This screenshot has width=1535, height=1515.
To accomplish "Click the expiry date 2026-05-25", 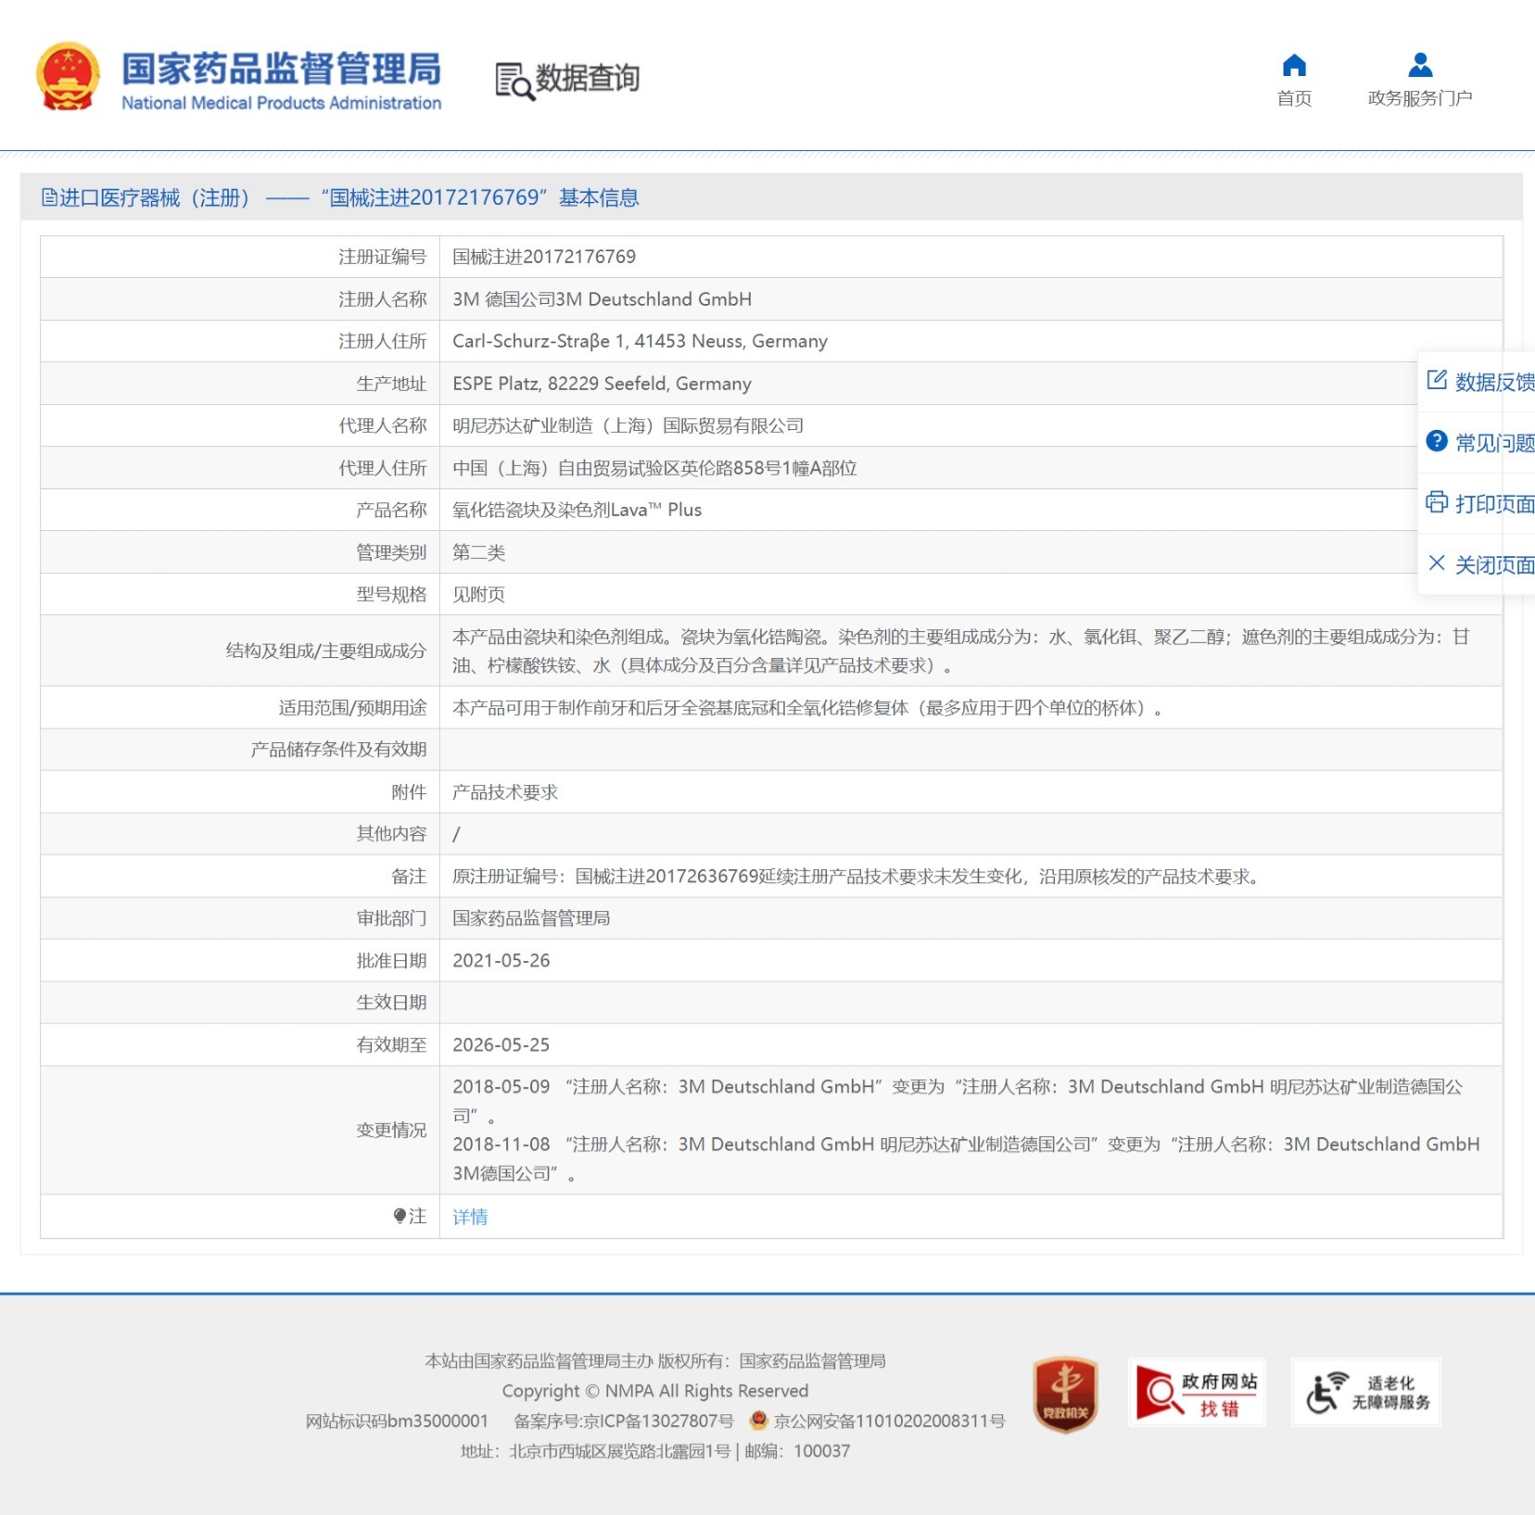I will click(x=501, y=1045).
